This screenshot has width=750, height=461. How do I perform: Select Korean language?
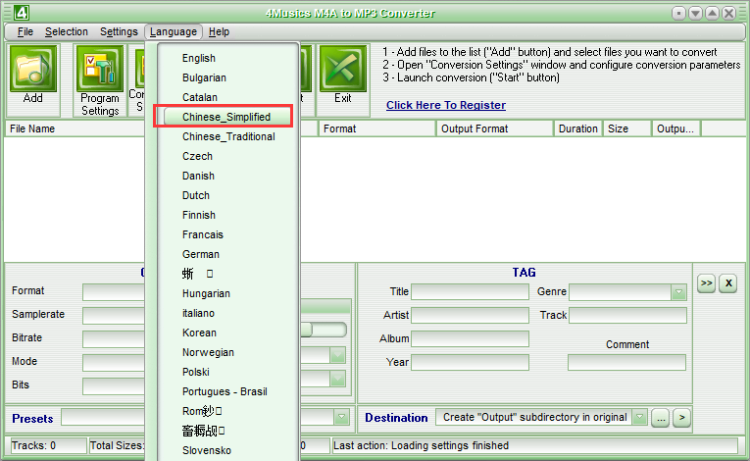[x=199, y=333]
